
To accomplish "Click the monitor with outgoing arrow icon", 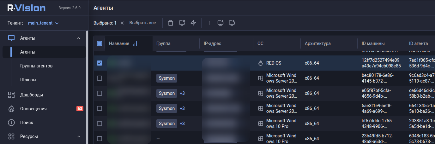I will click(221, 23).
